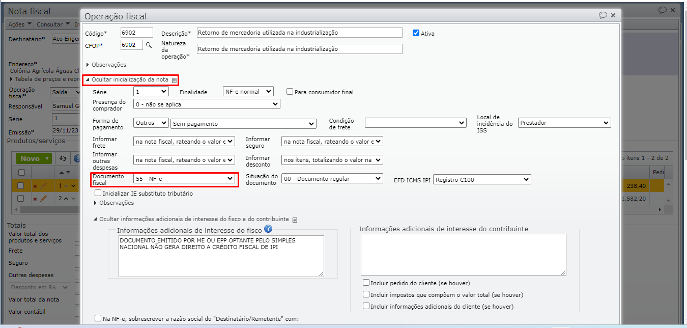Click interesse do contribuinte text area
687x328 pixels.
pos(463,255)
